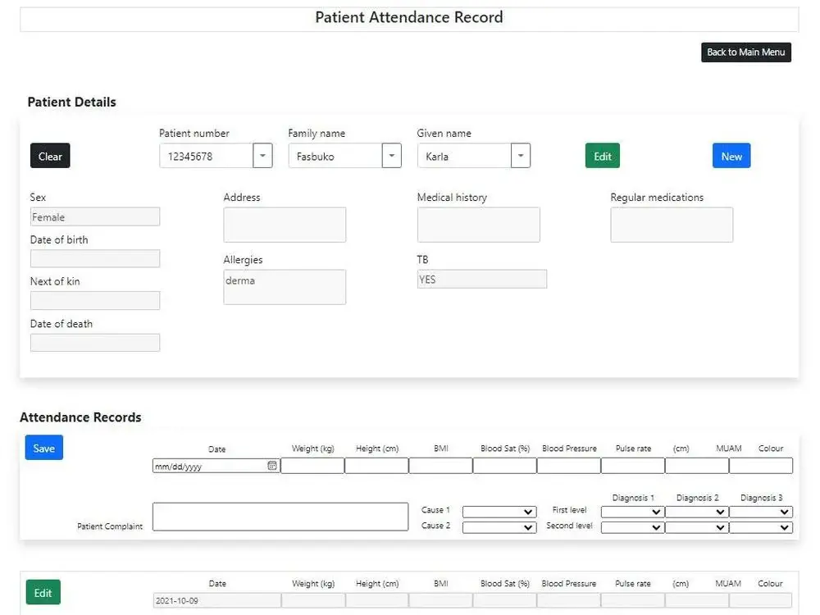Focus the Patient number field showing 12345678
The height and width of the screenshot is (615, 820).
(x=206, y=156)
